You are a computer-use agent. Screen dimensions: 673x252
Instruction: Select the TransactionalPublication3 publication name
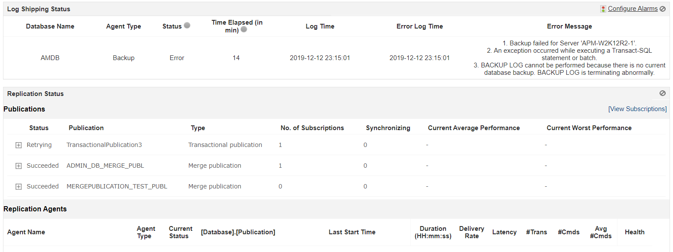[x=104, y=145]
